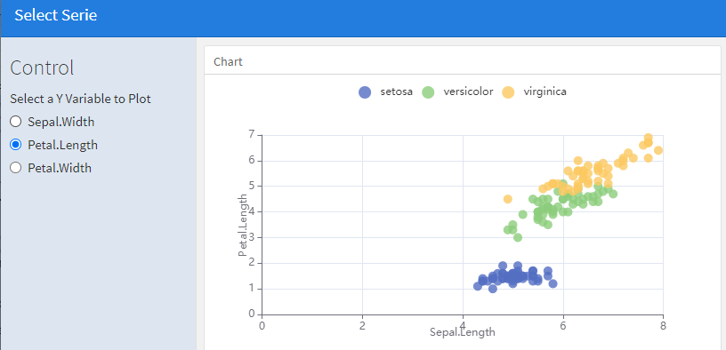This screenshot has width=726, height=350.
Task: Click the Sepal.Width option label
Action: click(x=61, y=122)
